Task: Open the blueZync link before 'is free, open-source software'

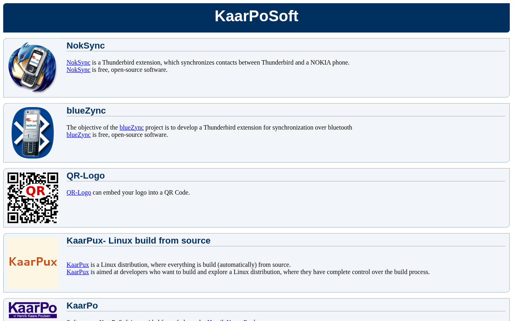Action: click(79, 135)
